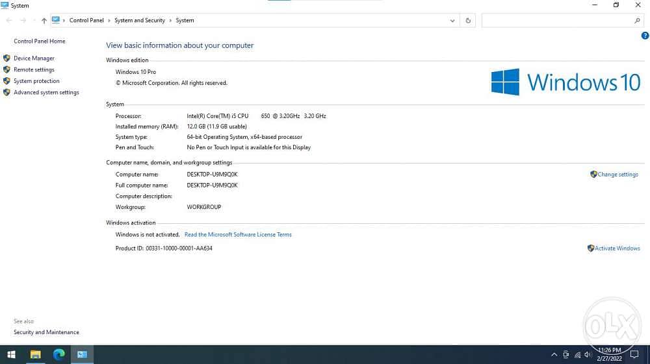Click the '12.0 GB (11.9 GB usable)' value
Viewport: 650px width, 364px height.
point(216,127)
